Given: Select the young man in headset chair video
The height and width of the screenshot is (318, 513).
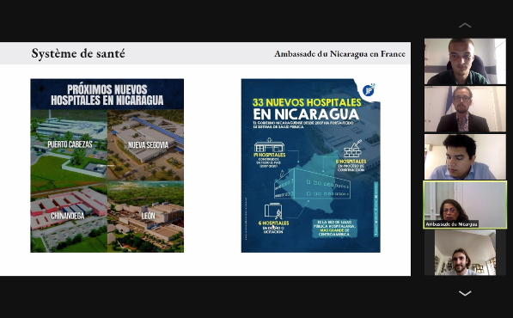Looking at the screenshot, I should pyautogui.click(x=465, y=62).
